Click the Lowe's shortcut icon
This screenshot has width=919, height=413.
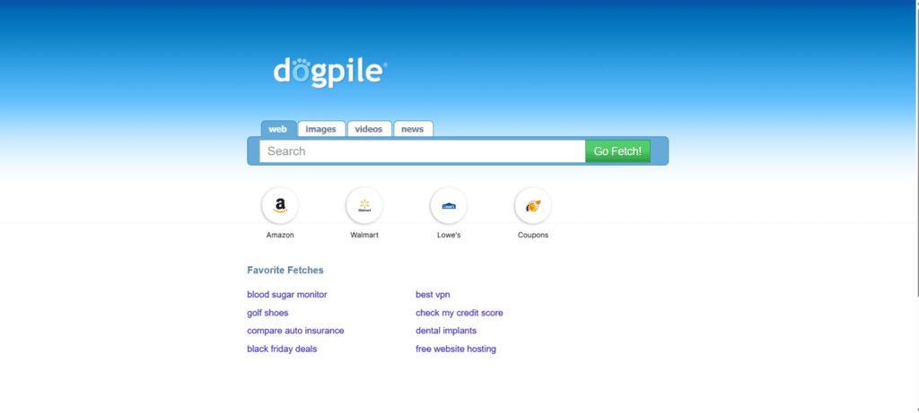click(449, 206)
